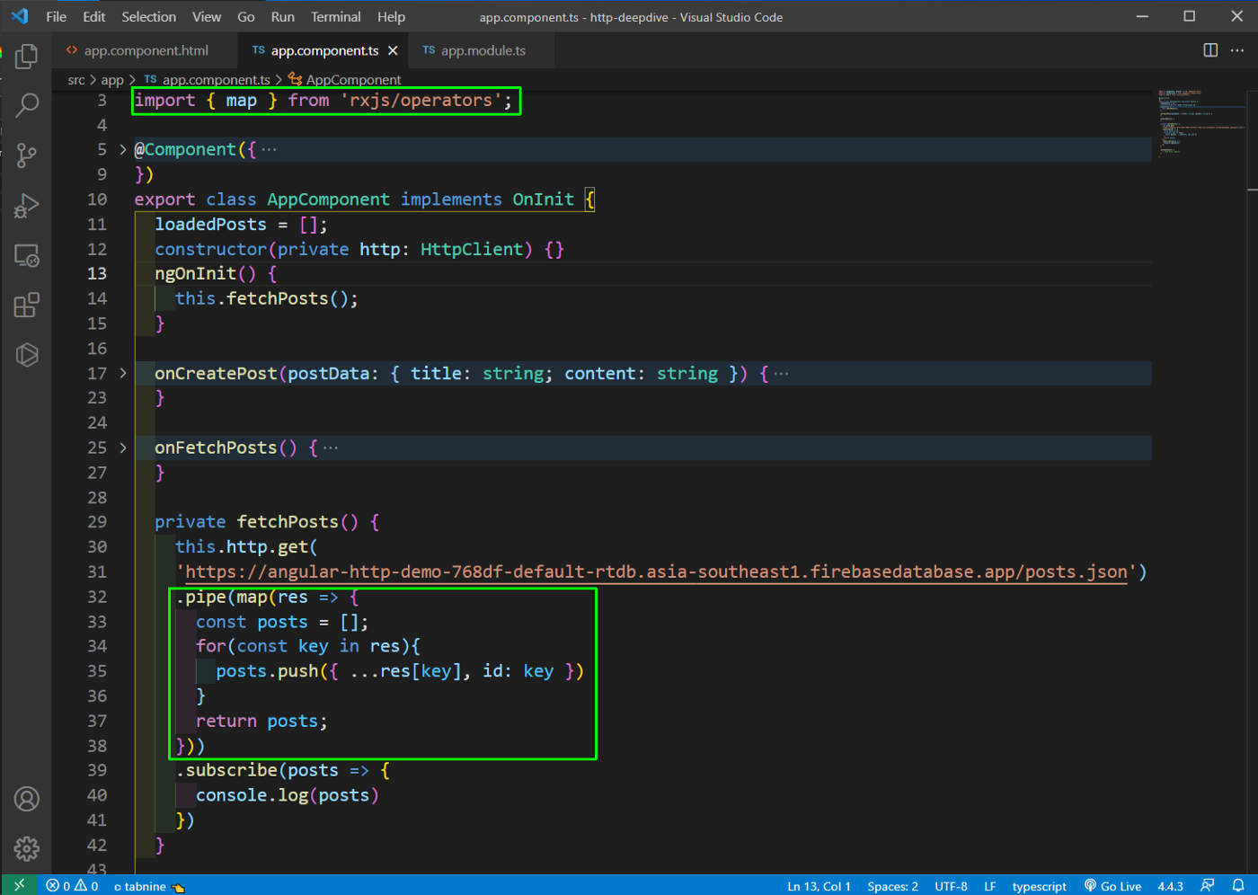Select the app.component.ts tab

[323, 50]
